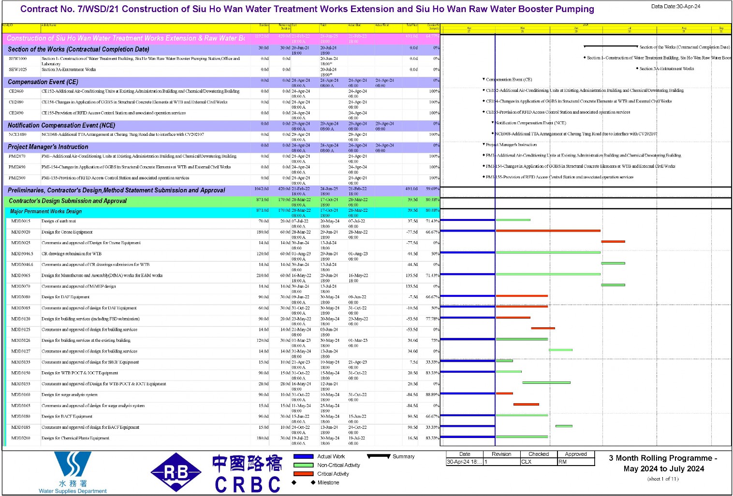Viewport: 733px width, 496px height.
Task: Select the green Gantt bar for MDD3070
Action: [613, 285]
